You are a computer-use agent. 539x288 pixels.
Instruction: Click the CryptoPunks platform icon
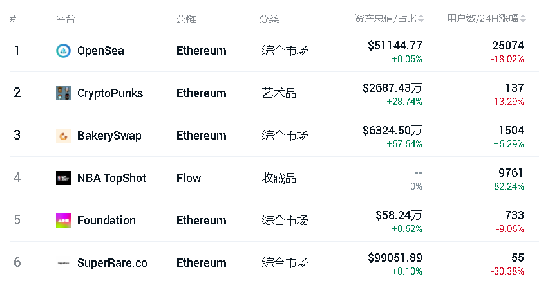(x=63, y=93)
